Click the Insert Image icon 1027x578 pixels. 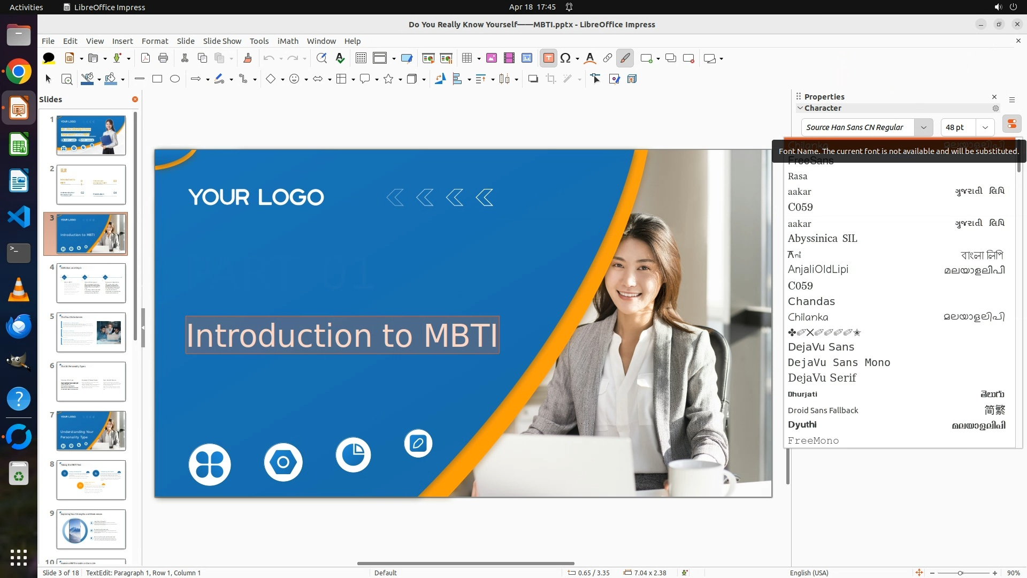tap(491, 58)
